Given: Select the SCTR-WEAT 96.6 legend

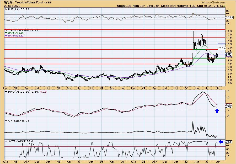Looking at the screenshot, I should click(19, 141).
